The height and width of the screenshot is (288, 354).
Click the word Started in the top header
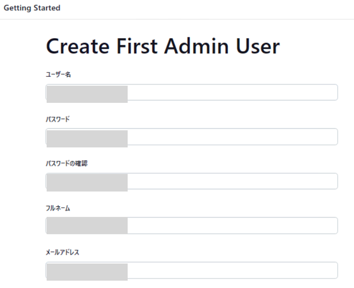(x=47, y=8)
